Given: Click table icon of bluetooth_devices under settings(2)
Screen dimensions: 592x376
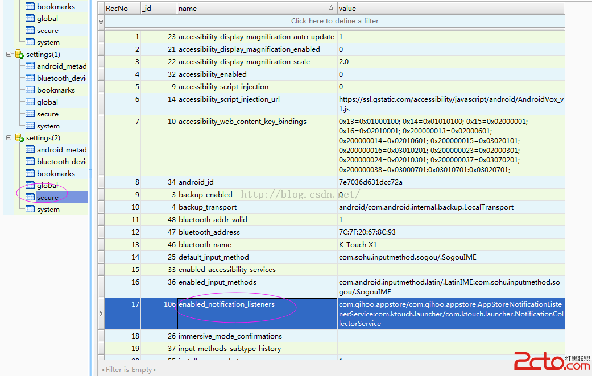Looking at the screenshot, I should [31, 162].
